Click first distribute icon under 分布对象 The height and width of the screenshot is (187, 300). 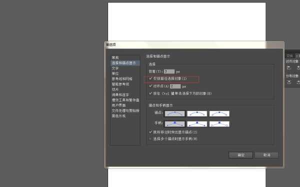click(x=289, y=82)
